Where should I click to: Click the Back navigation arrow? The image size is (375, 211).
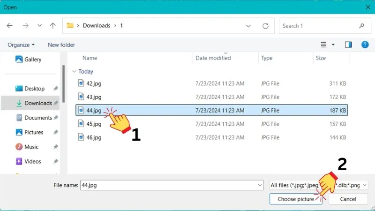(10, 26)
